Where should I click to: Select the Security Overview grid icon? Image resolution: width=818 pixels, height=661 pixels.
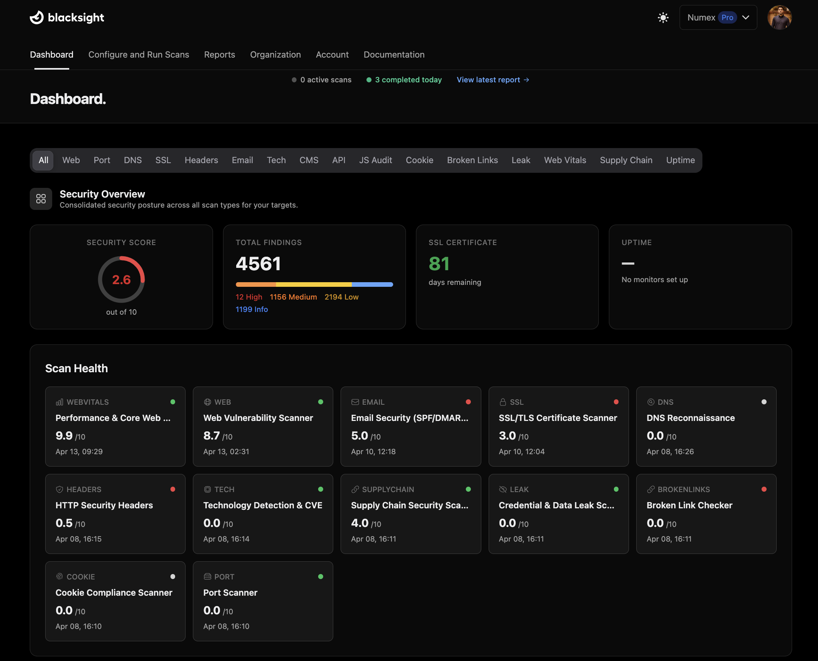41,199
